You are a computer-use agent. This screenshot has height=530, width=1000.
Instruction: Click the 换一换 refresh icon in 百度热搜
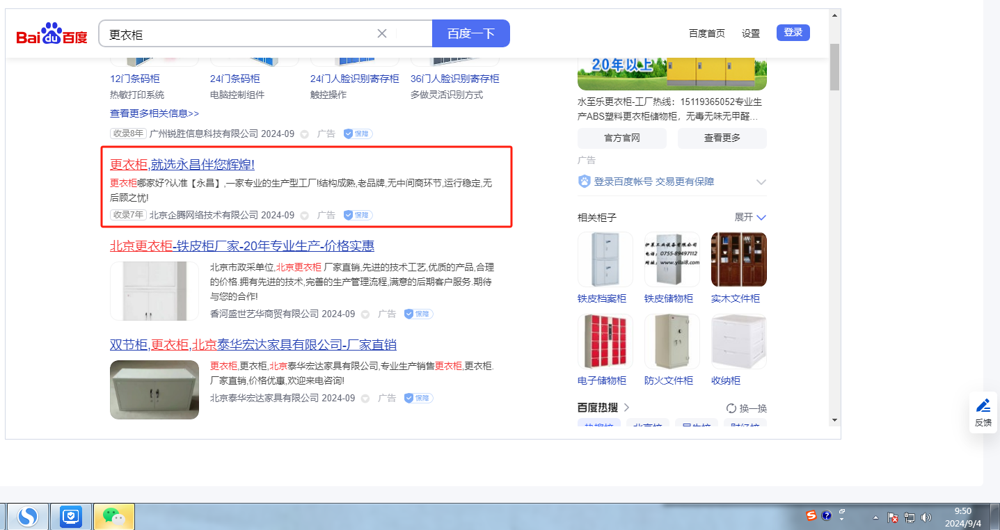pos(731,408)
